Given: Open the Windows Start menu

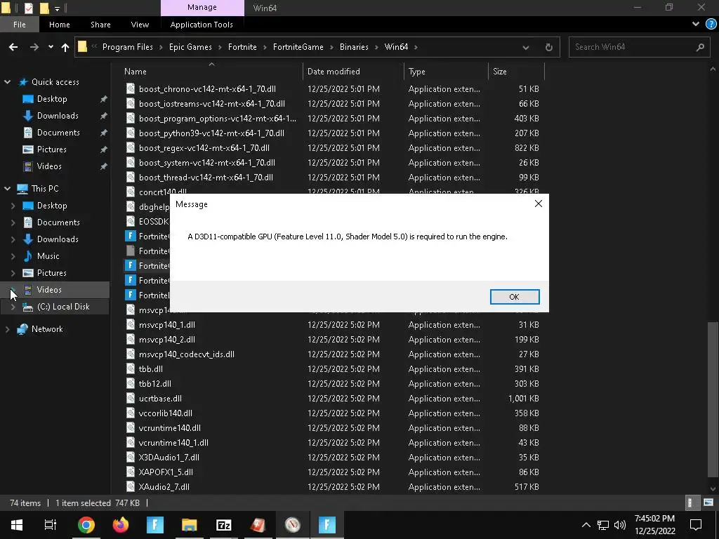Looking at the screenshot, I should point(17,525).
